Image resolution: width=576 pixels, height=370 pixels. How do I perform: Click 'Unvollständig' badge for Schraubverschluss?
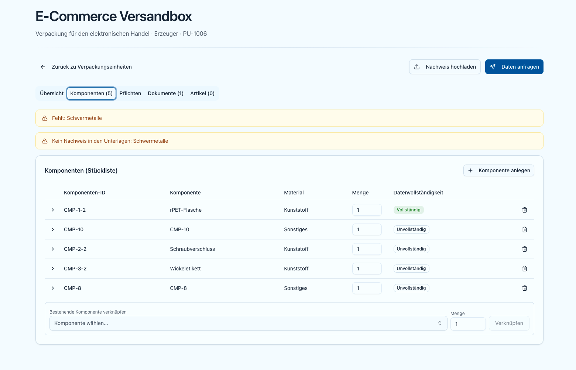[411, 249]
